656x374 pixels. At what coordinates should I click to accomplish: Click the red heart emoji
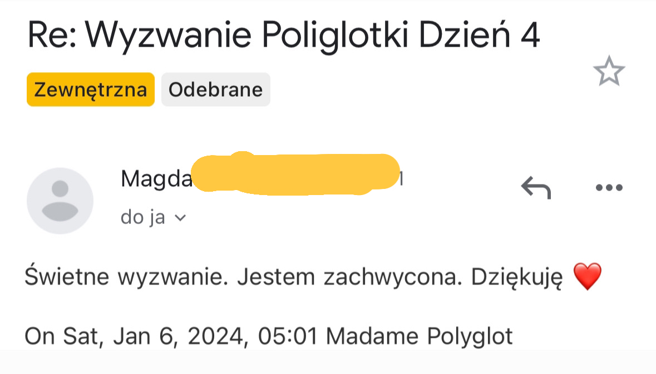pyautogui.click(x=587, y=277)
